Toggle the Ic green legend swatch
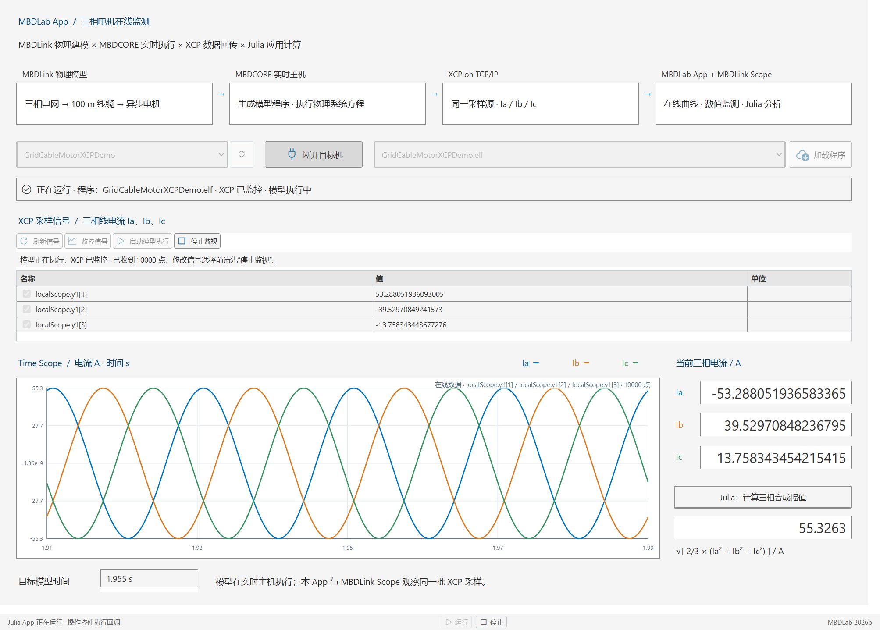 636,363
